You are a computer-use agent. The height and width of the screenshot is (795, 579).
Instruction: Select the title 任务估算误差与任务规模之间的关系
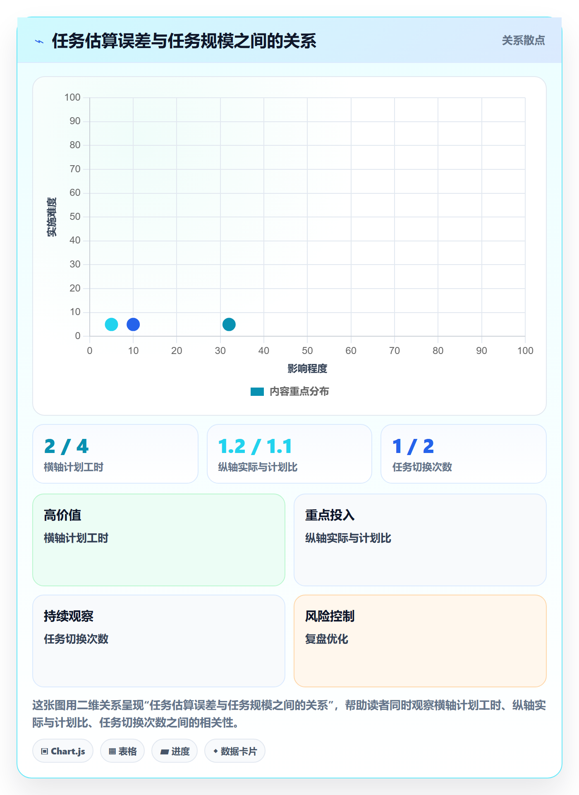point(184,41)
